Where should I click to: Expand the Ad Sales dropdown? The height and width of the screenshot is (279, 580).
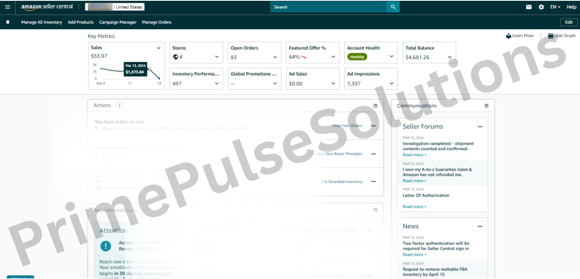pos(333,84)
